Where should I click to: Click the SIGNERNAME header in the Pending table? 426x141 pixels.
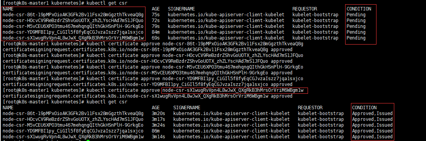point(181,9)
